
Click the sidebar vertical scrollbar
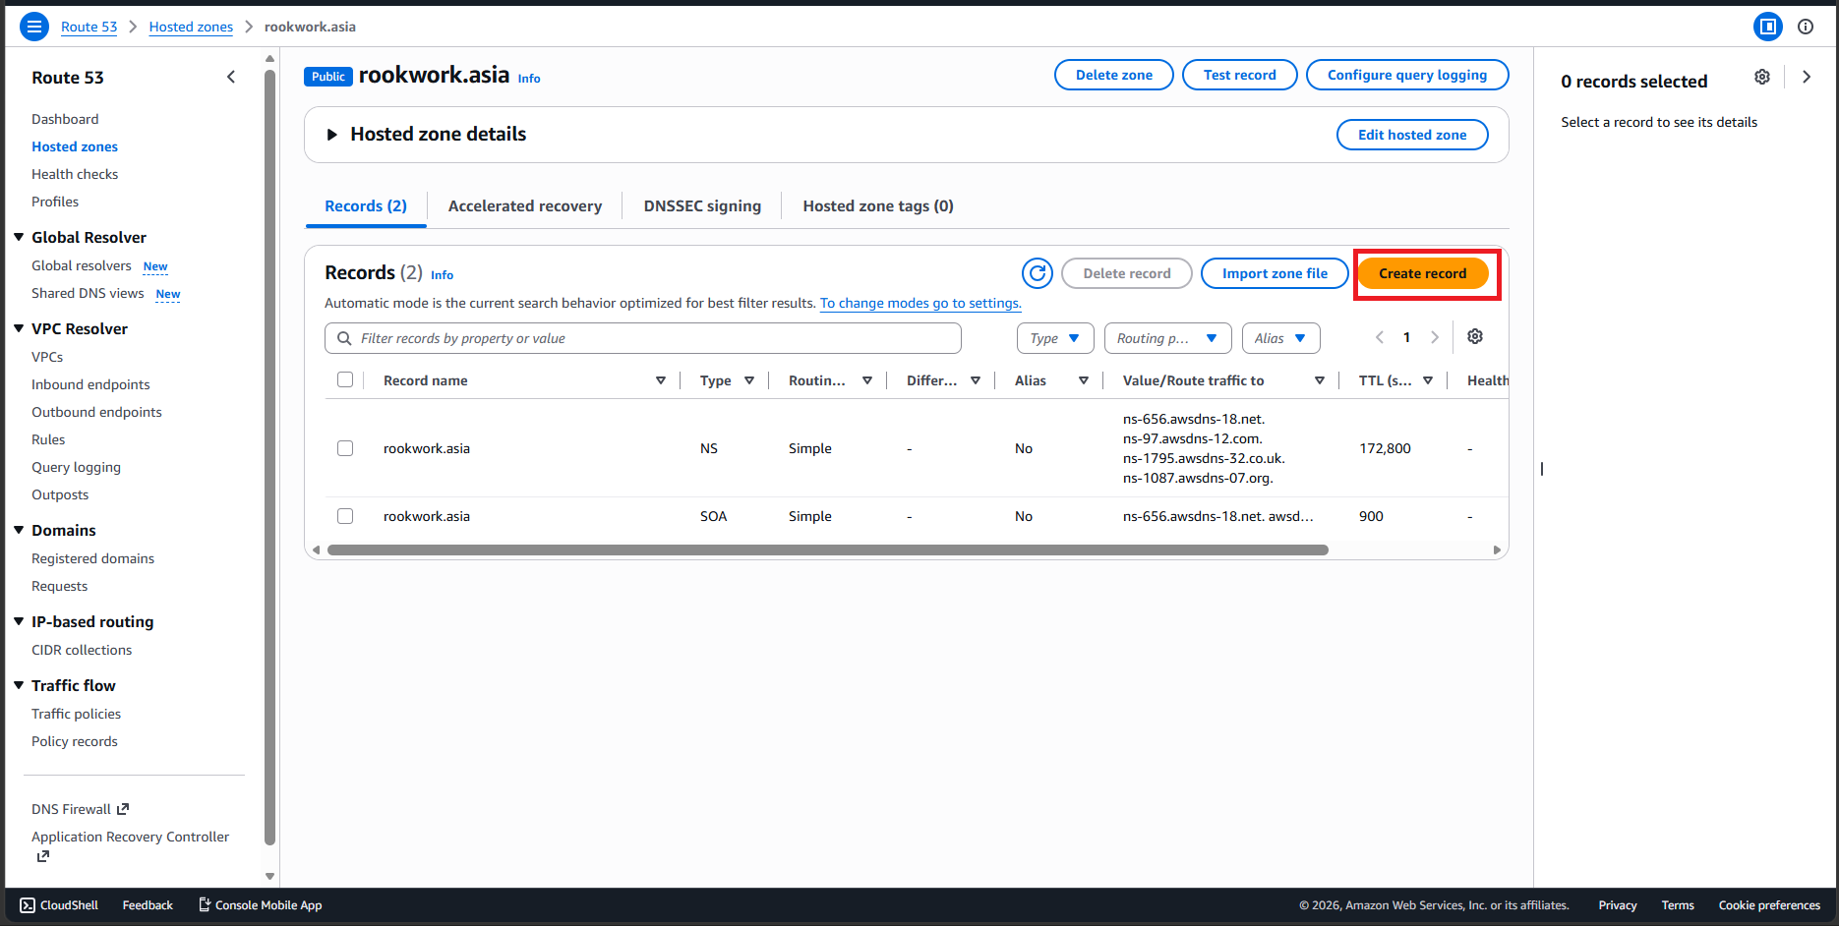point(270,457)
